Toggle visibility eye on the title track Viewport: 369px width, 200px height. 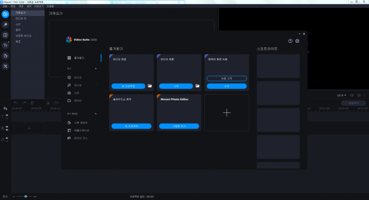coord(7,115)
